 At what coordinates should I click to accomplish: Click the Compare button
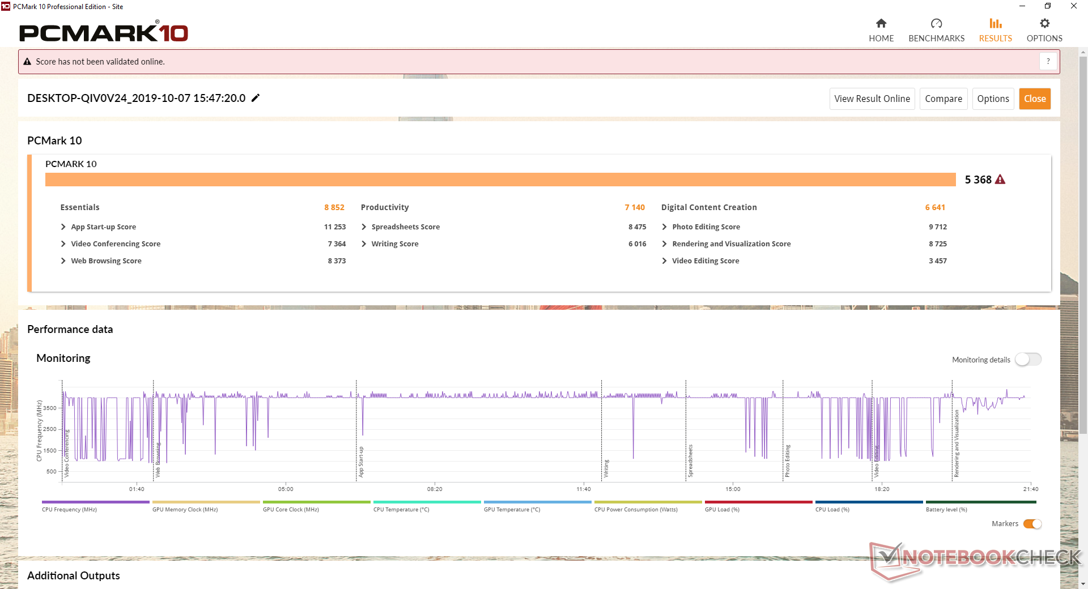pos(943,99)
